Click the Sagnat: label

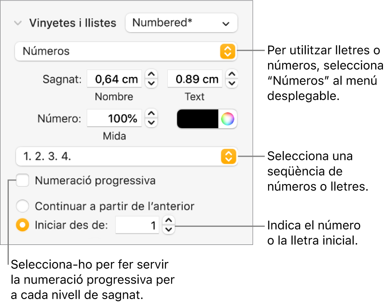pos(62,79)
